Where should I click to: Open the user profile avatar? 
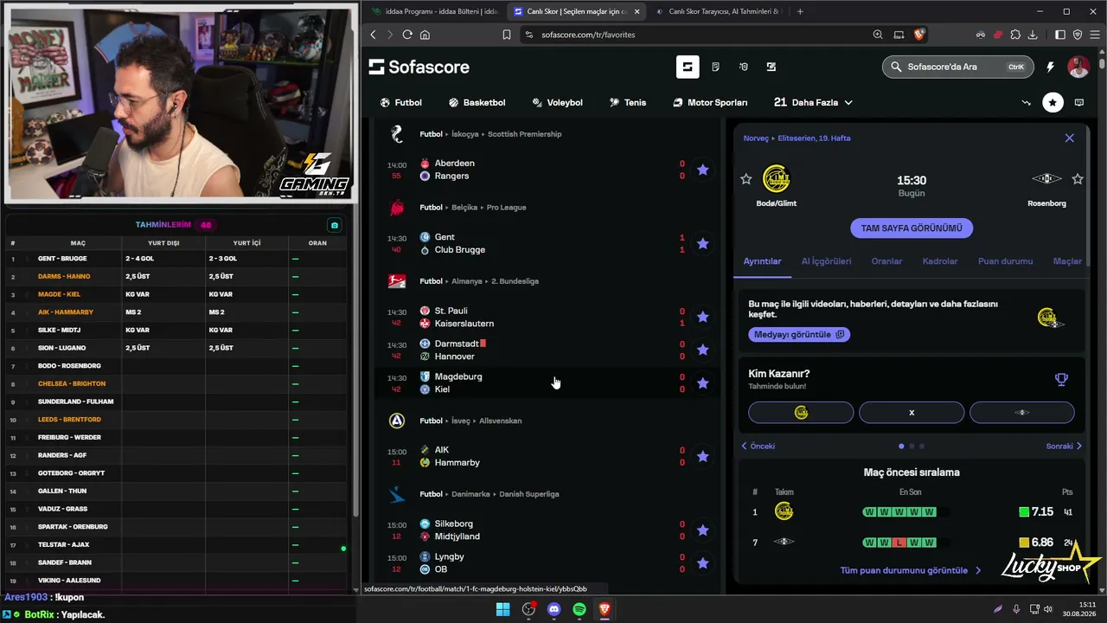click(1078, 67)
